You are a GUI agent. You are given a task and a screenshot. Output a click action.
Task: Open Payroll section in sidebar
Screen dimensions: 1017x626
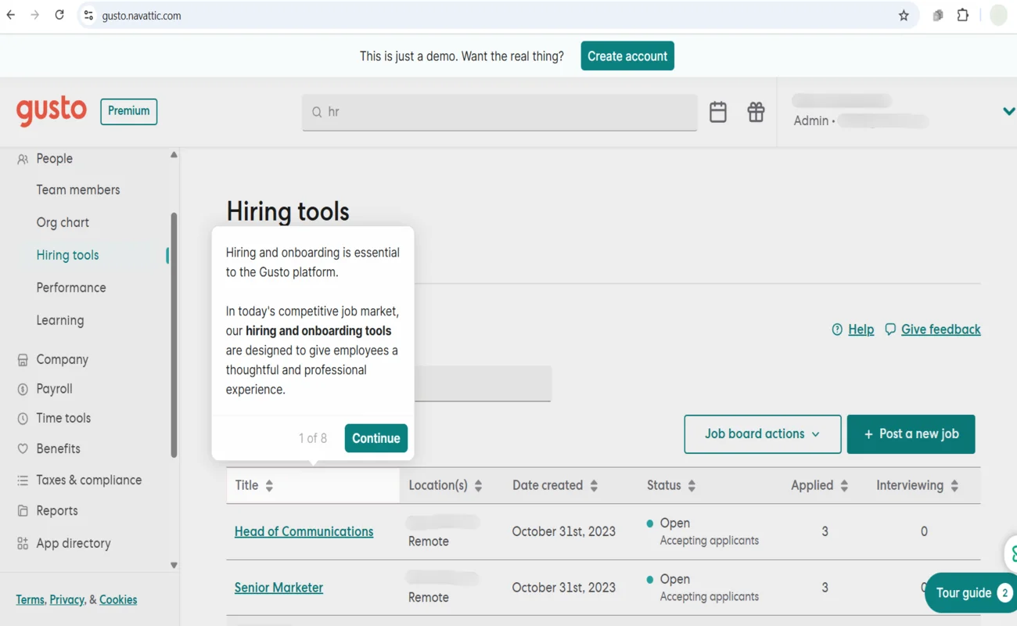54,389
